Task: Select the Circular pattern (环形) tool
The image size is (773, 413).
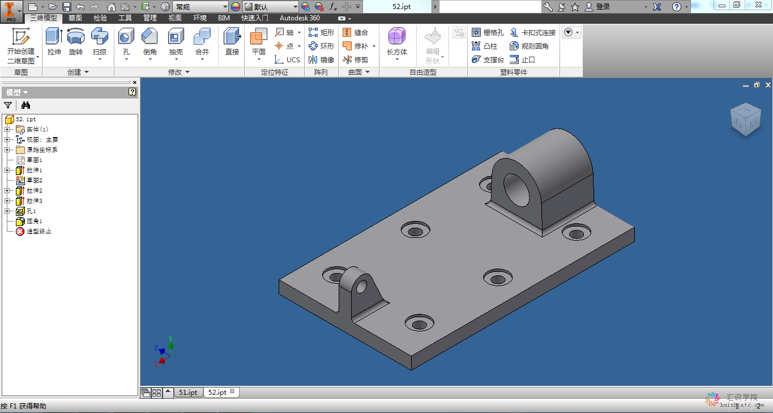Action: 322,46
